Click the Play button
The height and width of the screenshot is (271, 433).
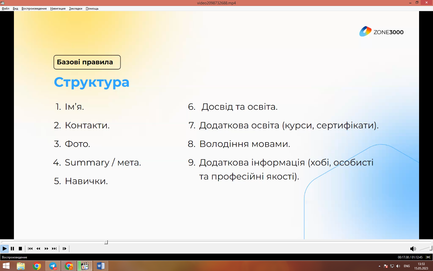4,249
